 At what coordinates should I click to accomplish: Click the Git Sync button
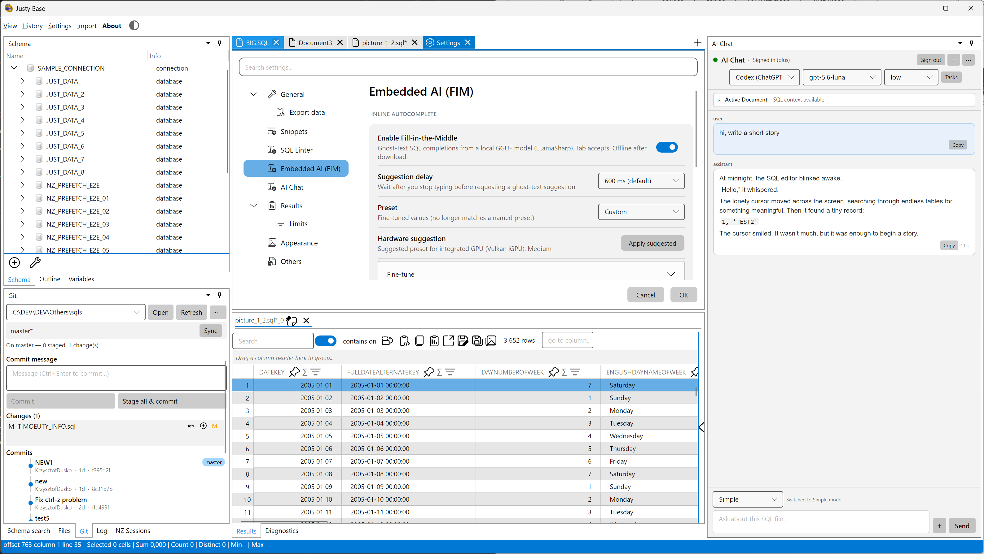[x=210, y=331]
